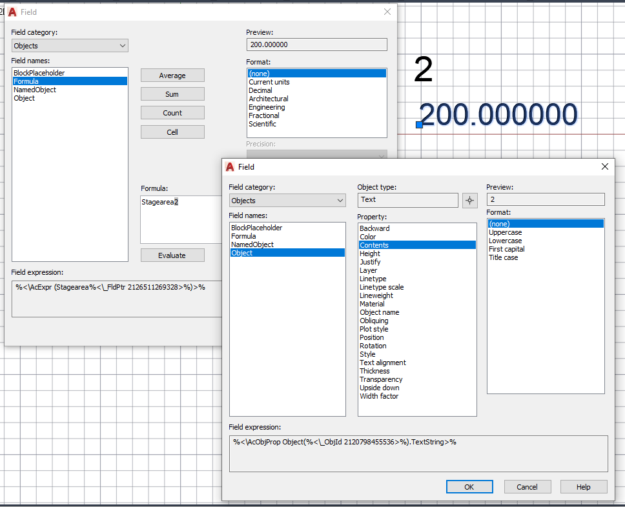Click inside the Formula text box
The image size is (625, 507).
click(181, 219)
